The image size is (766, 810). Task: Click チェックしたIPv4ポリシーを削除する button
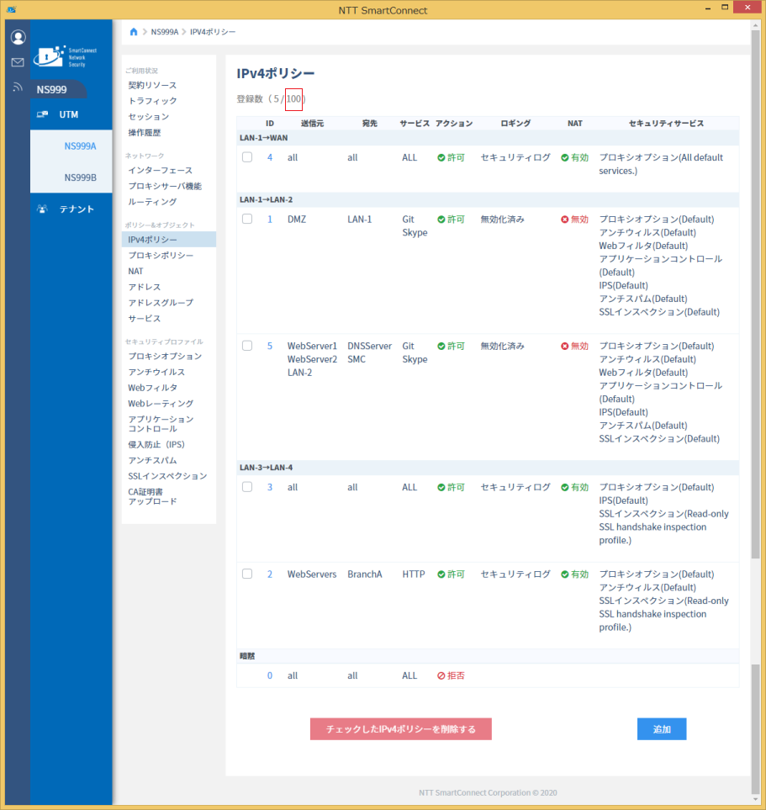pos(401,729)
